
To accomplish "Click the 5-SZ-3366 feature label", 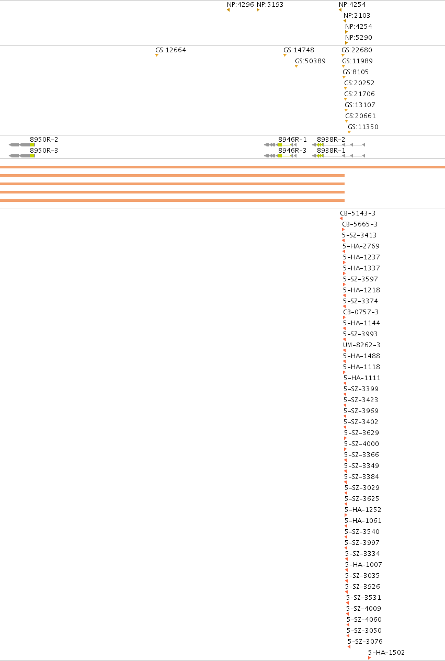I will [361, 455].
